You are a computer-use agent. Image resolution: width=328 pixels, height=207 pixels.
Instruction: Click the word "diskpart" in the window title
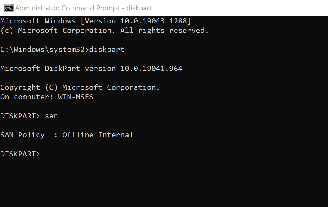coord(139,8)
